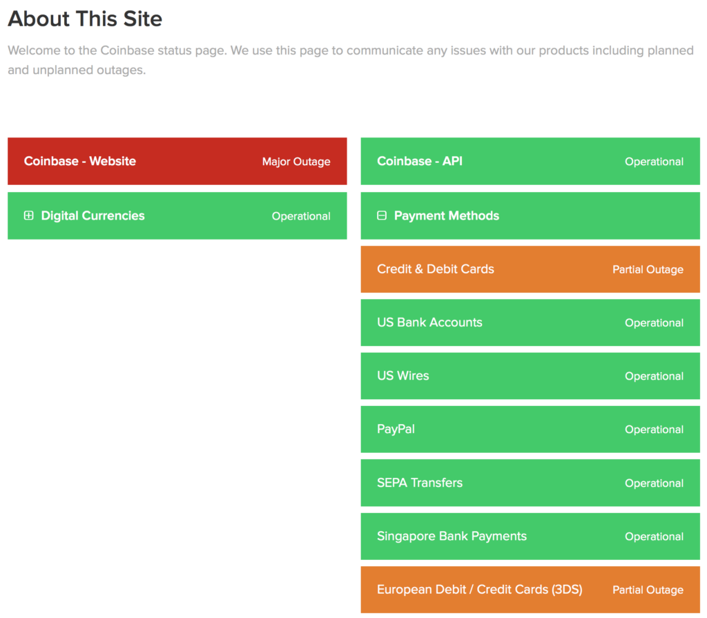Click Partial Outage beside Credit & Debit Cards
The height and width of the screenshot is (618, 707).
[648, 270]
